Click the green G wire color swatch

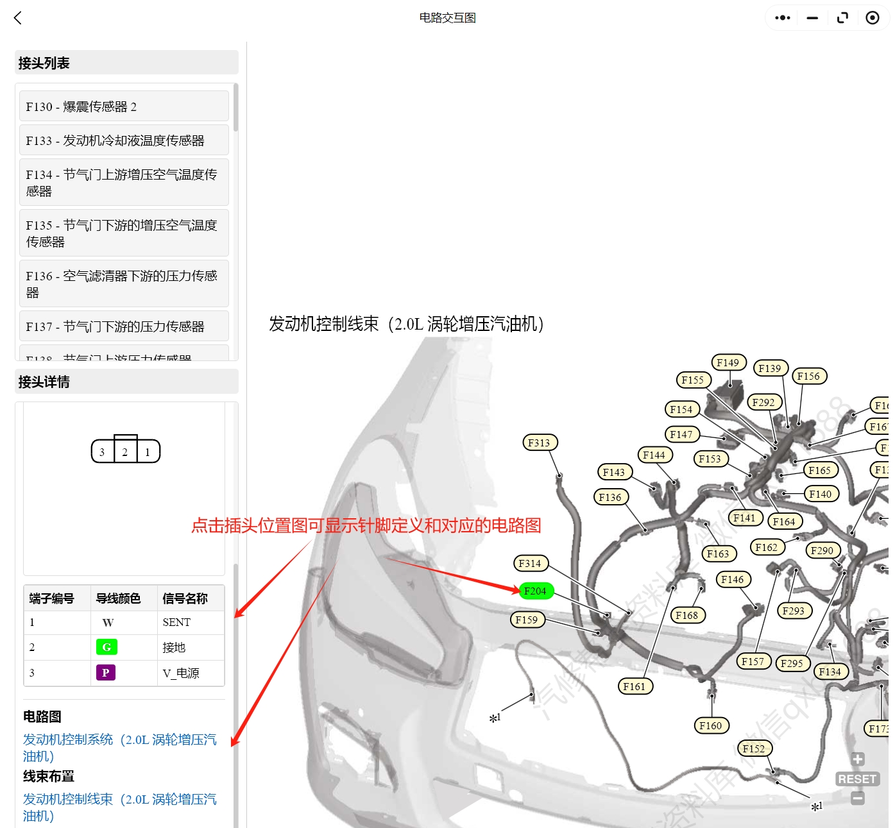click(x=107, y=647)
